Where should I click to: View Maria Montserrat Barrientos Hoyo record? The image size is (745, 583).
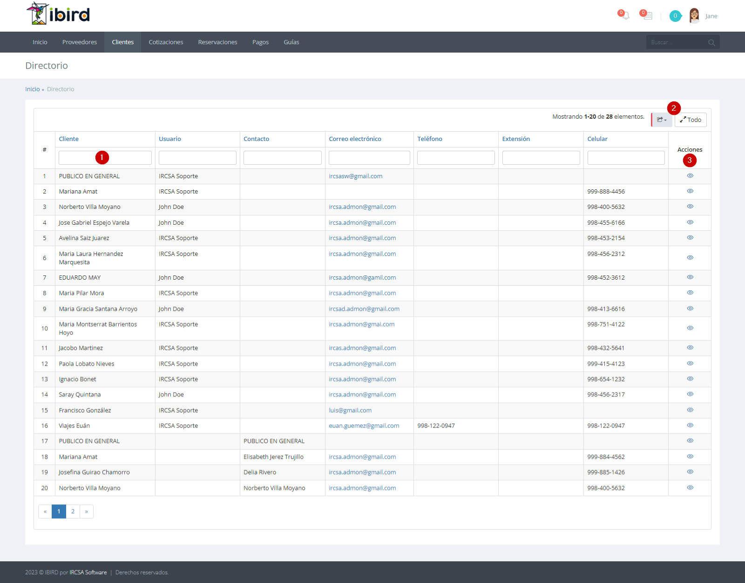pyautogui.click(x=690, y=328)
